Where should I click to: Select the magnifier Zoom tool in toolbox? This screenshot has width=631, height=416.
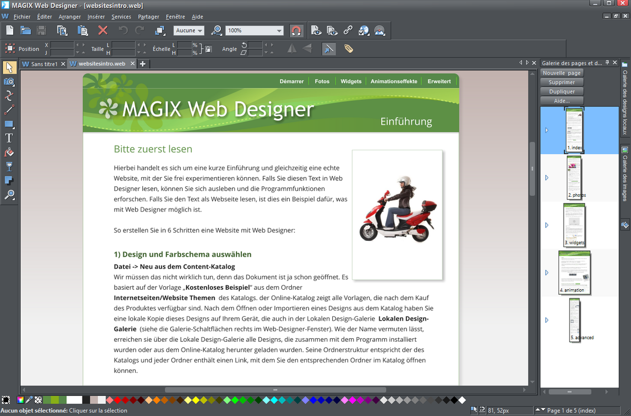tap(9, 195)
